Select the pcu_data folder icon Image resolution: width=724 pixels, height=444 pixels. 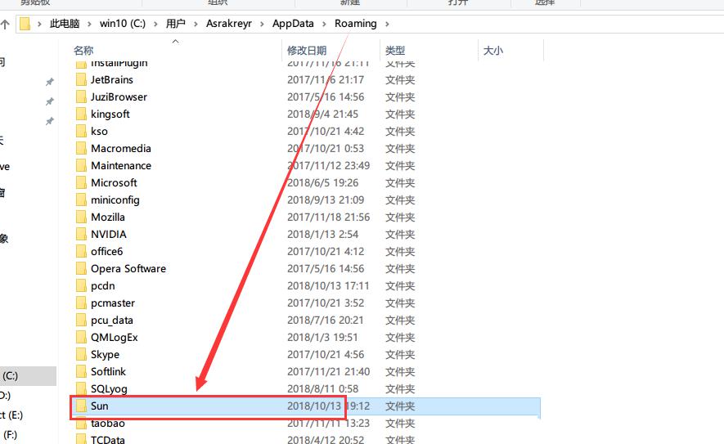[81, 320]
